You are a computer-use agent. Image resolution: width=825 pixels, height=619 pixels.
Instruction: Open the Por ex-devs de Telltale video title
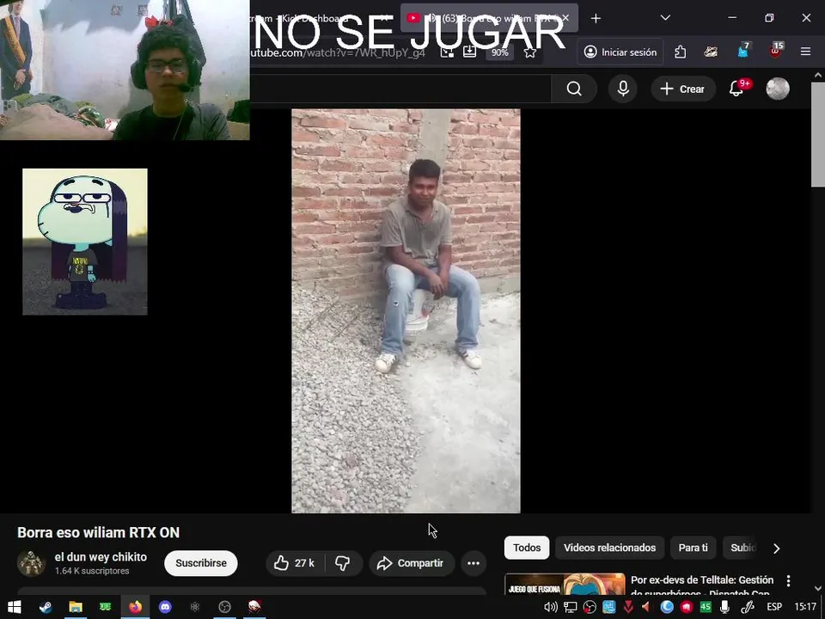pos(702,586)
